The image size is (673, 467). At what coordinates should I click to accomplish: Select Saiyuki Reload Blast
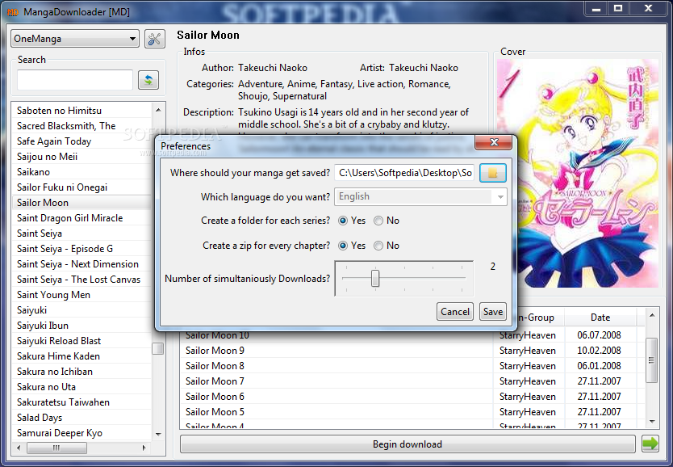(82, 341)
